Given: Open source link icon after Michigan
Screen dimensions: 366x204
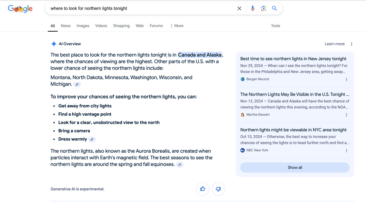Looking at the screenshot, I should tap(77, 84).
